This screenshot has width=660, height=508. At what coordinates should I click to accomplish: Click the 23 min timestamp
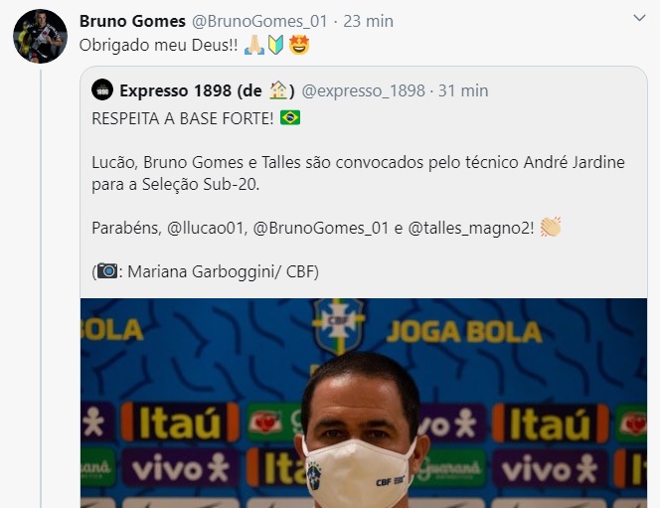pyautogui.click(x=369, y=21)
